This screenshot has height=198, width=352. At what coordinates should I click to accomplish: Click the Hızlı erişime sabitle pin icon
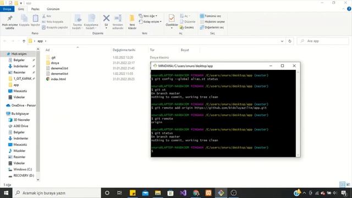(10, 18)
